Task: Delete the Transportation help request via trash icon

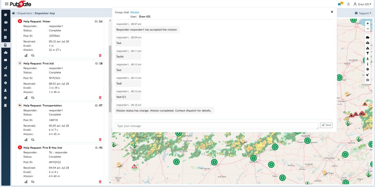Action: [x=100, y=140]
